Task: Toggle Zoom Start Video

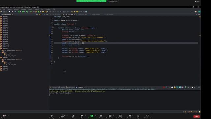Action: coord(4,116)
